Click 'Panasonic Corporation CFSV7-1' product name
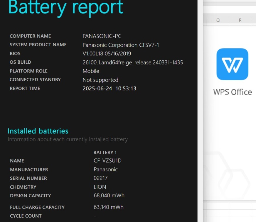The height and width of the screenshot is (222, 256). coord(121,45)
